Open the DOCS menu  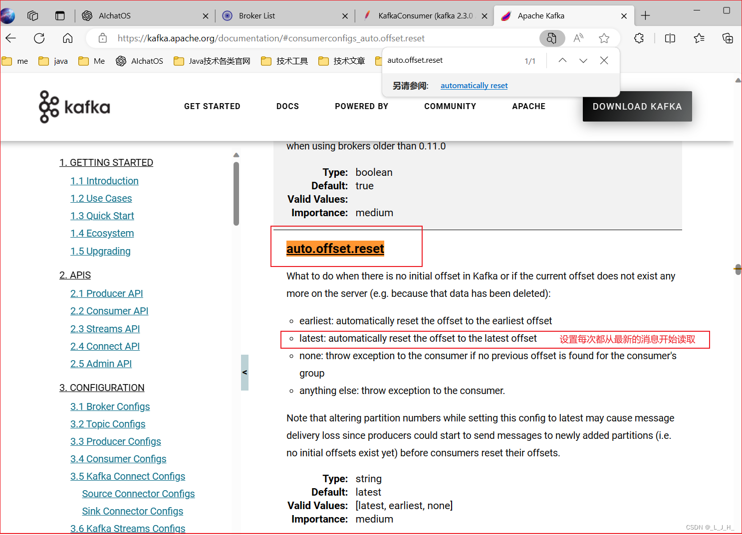(288, 106)
